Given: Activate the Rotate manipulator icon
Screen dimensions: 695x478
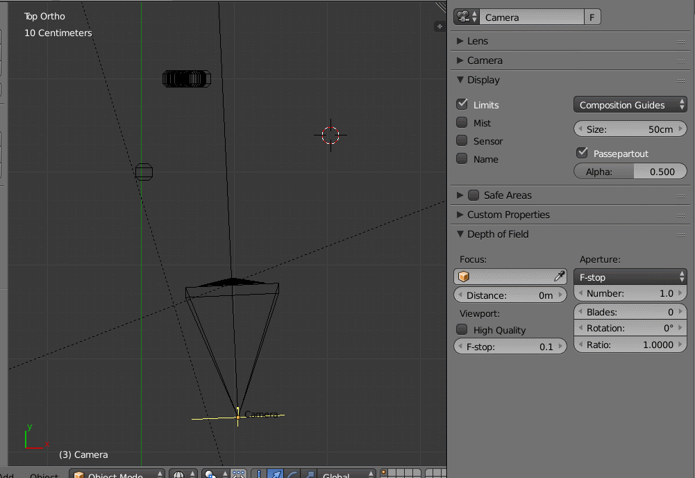Looking at the screenshot, I should (292, 474).
